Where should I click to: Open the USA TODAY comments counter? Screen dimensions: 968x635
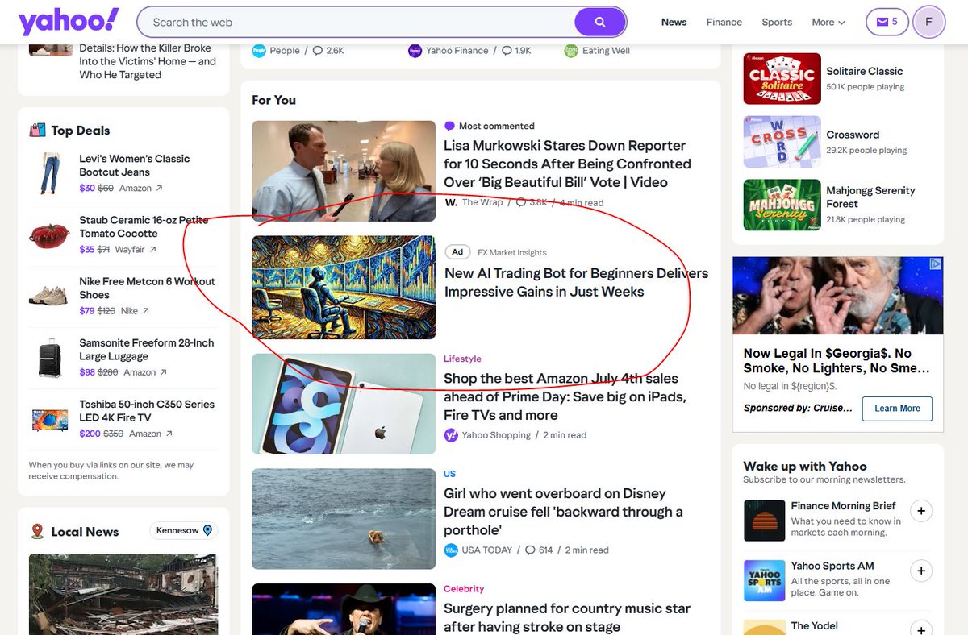(539, 550)
